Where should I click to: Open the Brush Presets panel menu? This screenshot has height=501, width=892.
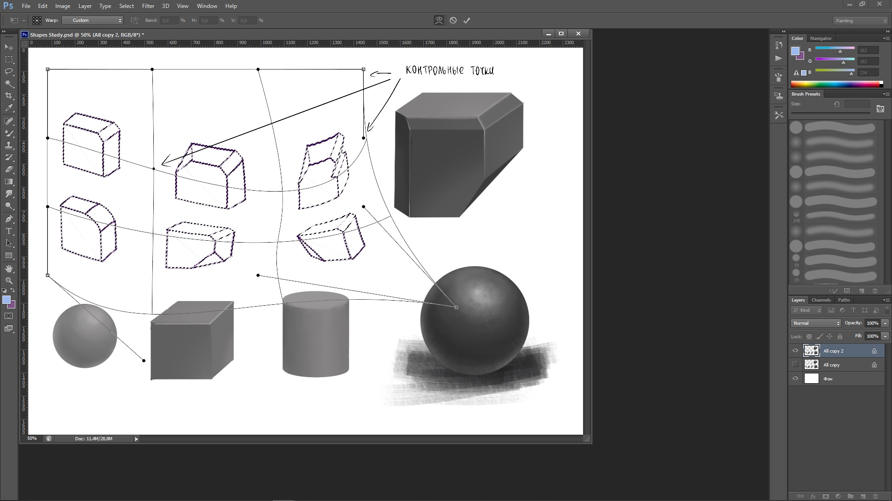tap(885, 94)
